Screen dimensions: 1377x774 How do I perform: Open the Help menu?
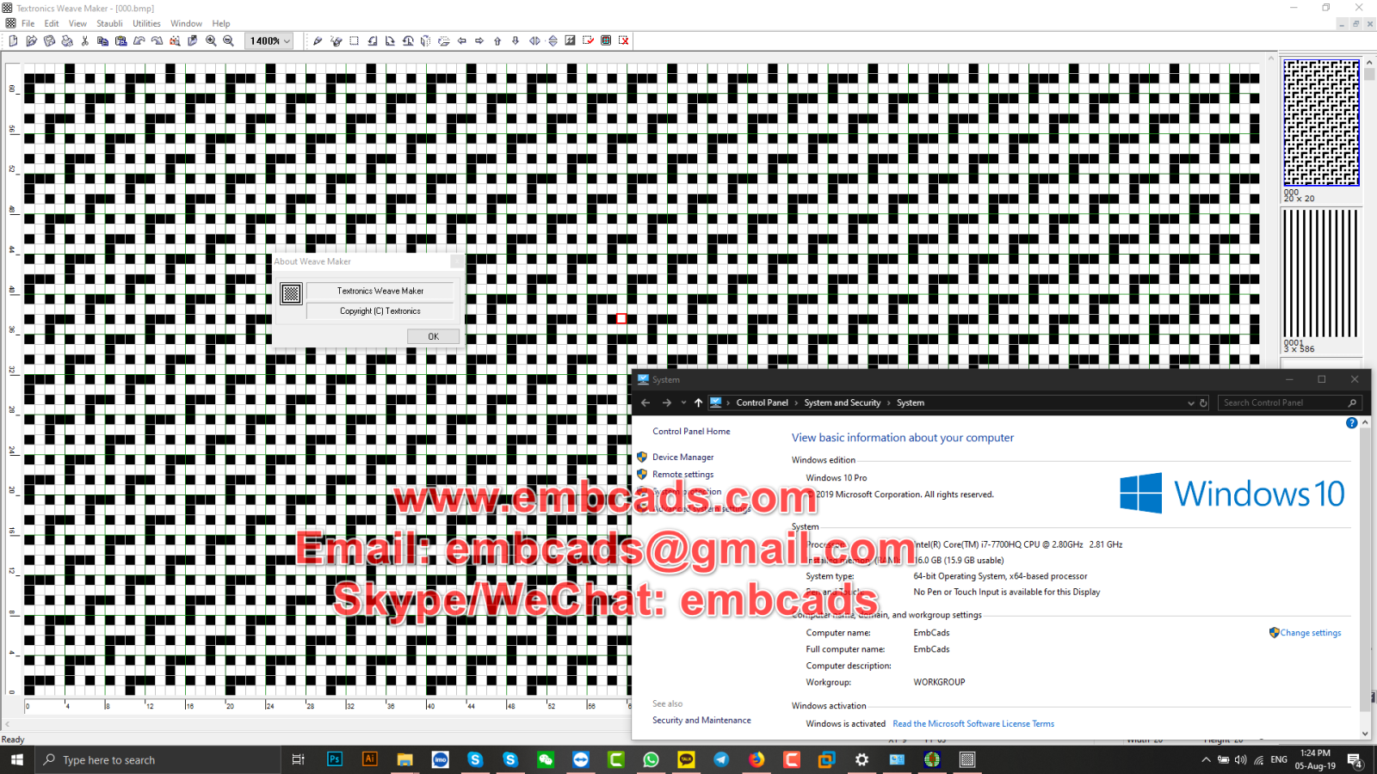[221, 23]
